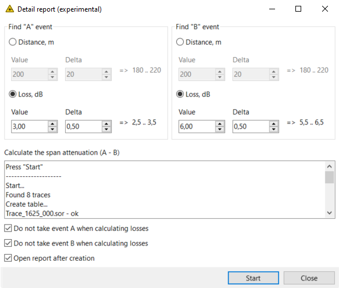
Task: Select Loss, dB radio for A event
Action: pyautogui.click(x=13, y=94)
